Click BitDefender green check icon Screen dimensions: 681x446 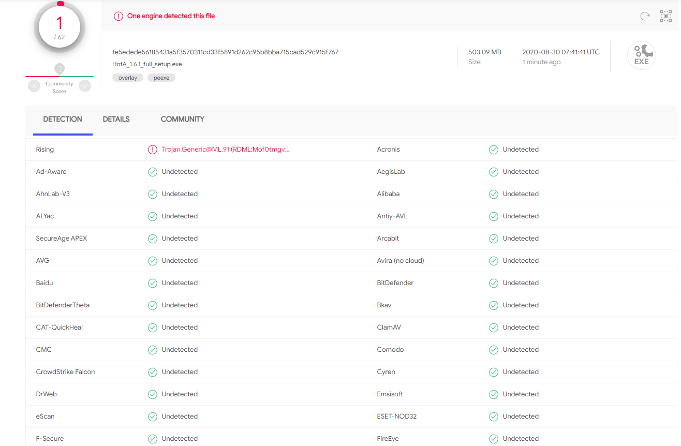pos(494,283)
